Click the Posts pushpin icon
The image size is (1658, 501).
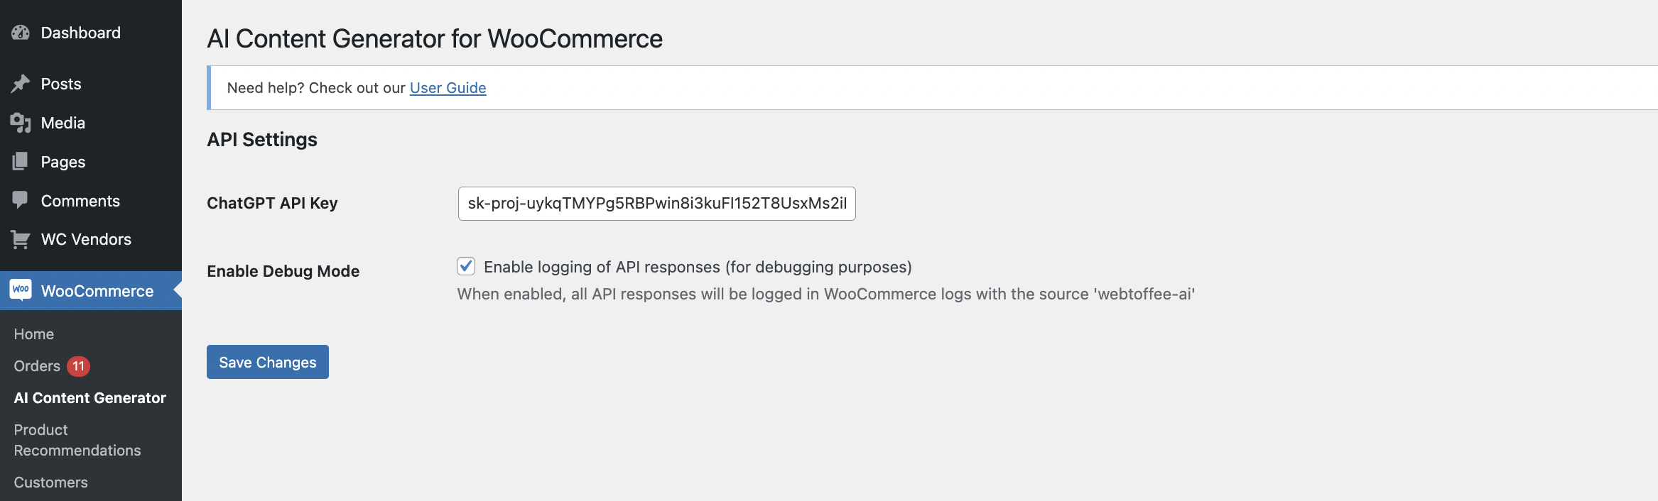(21, 84)
